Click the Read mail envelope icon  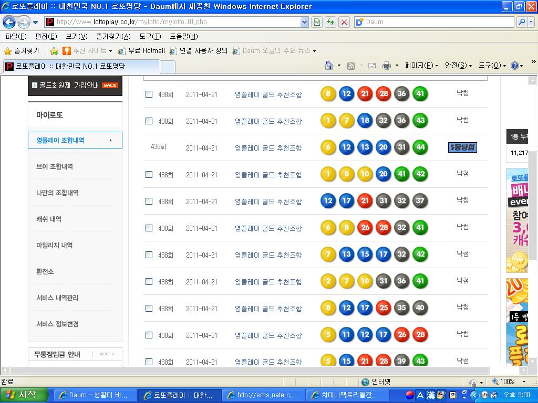[x=372, y=66]
